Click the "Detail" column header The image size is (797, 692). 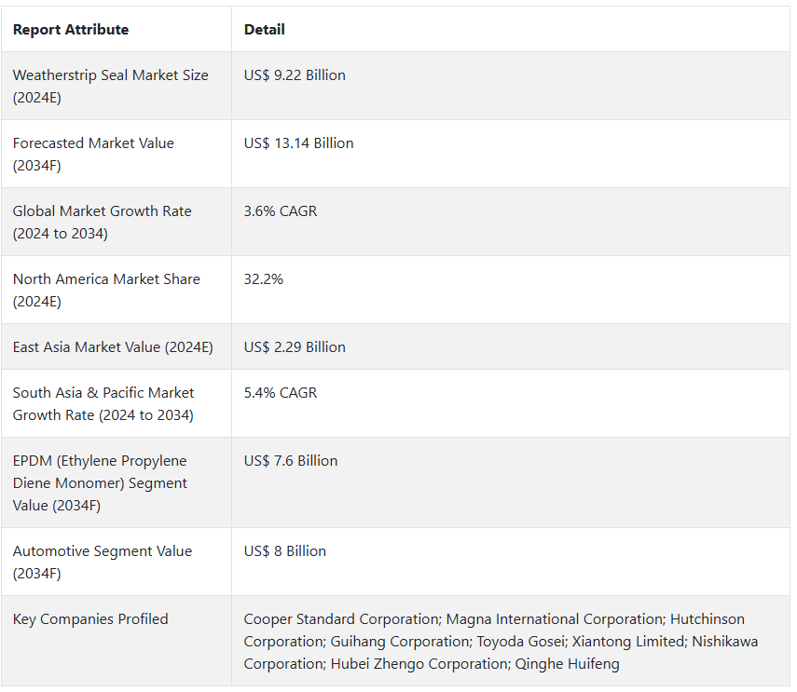(x=265, y=30)
